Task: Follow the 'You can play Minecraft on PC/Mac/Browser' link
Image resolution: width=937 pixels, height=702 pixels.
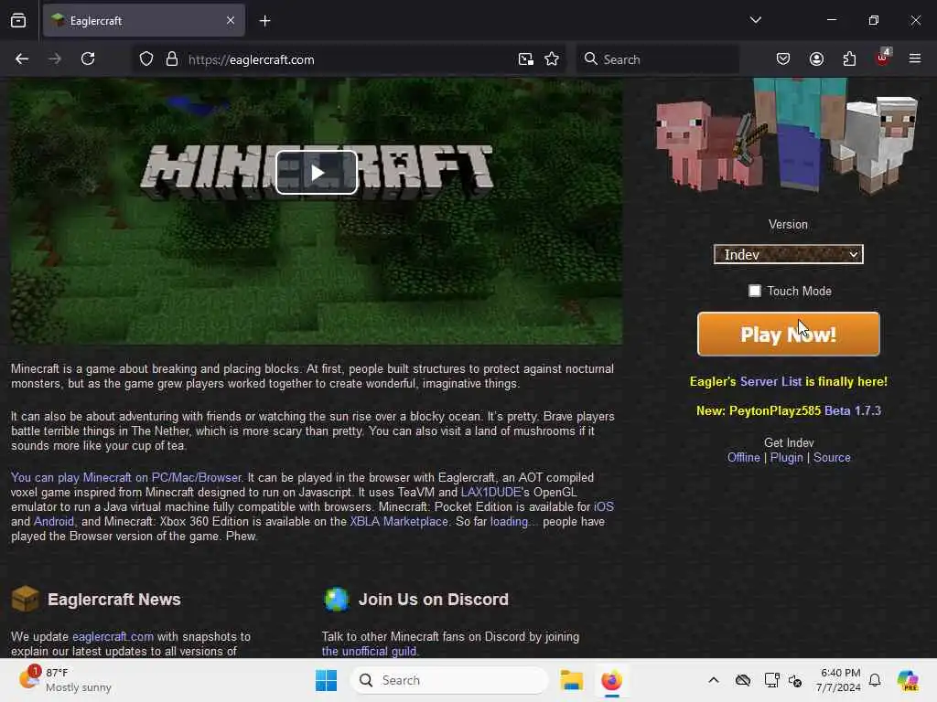Action: pos(126,477)
